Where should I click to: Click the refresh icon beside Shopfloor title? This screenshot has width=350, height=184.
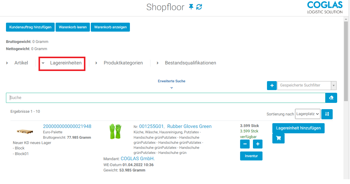(x=199, y=7)
